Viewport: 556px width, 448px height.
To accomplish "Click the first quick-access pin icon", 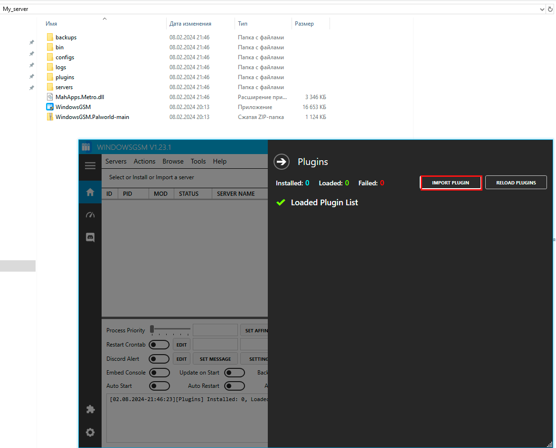I will point(31,42).
